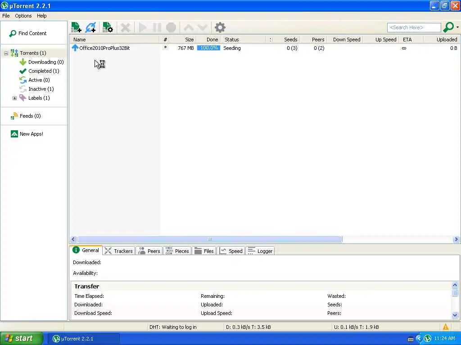The width and height of the screenshot is (461, 345).
Task: Open the Windows start button
Action: tap(21, 339)
